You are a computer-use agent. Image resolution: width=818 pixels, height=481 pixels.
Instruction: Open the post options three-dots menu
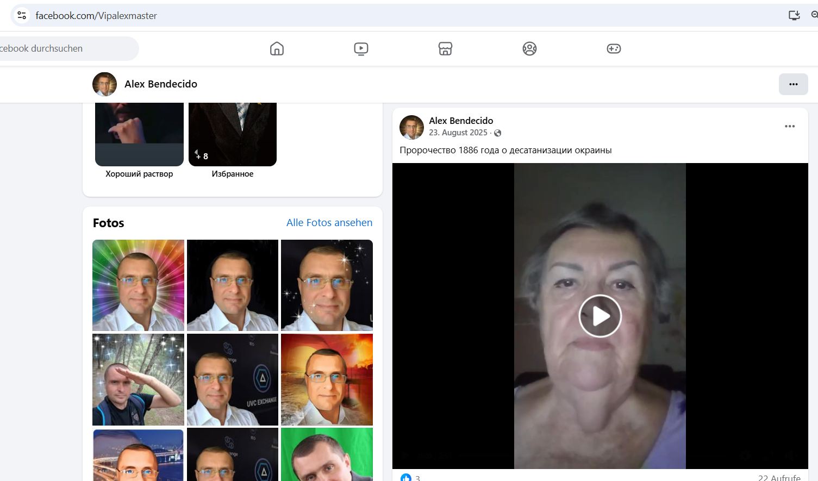coord(789,126)
